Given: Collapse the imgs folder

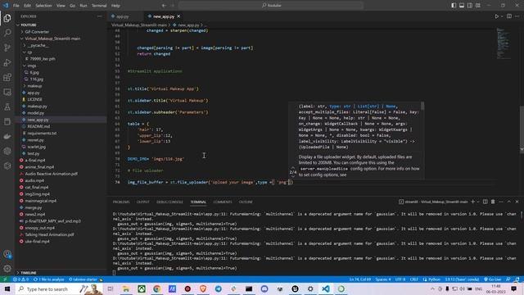Looking at the screenshot, I should point(32,66).
